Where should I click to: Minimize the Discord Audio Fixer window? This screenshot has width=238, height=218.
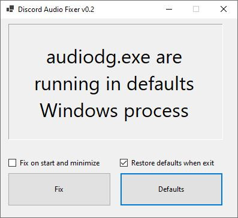tap(169, 9)
